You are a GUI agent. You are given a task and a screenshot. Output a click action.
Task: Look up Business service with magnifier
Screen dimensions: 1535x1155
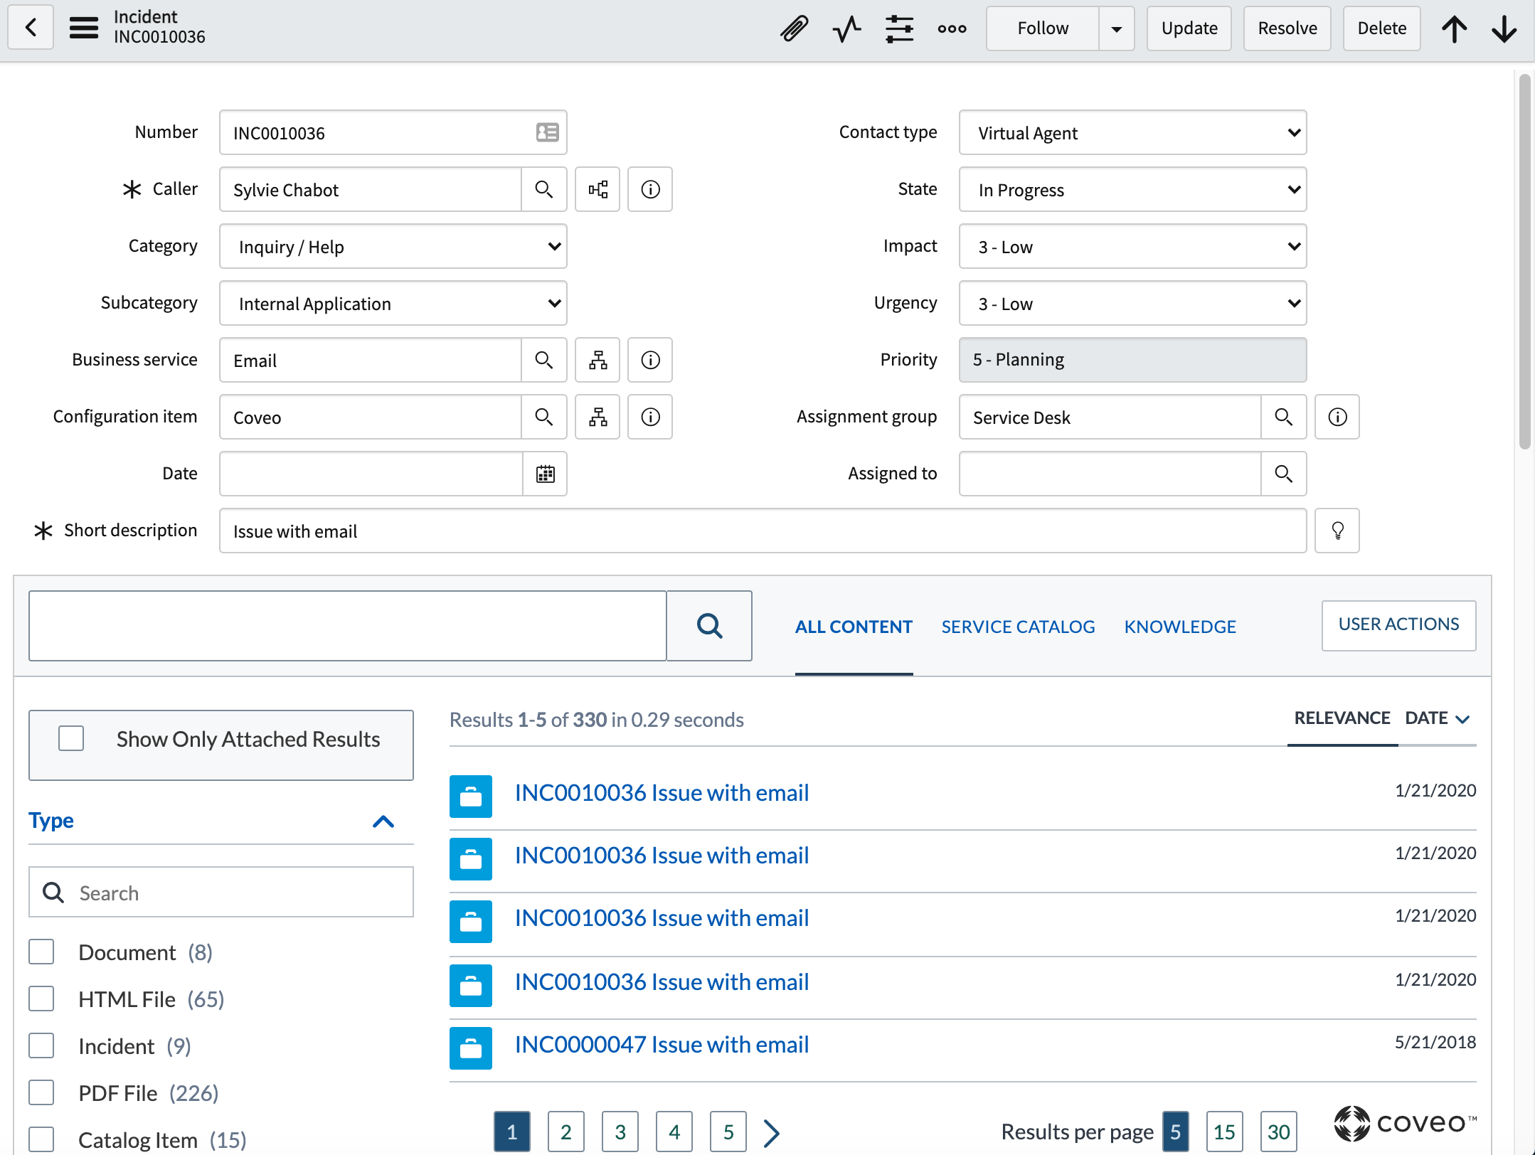pos(544,360)
